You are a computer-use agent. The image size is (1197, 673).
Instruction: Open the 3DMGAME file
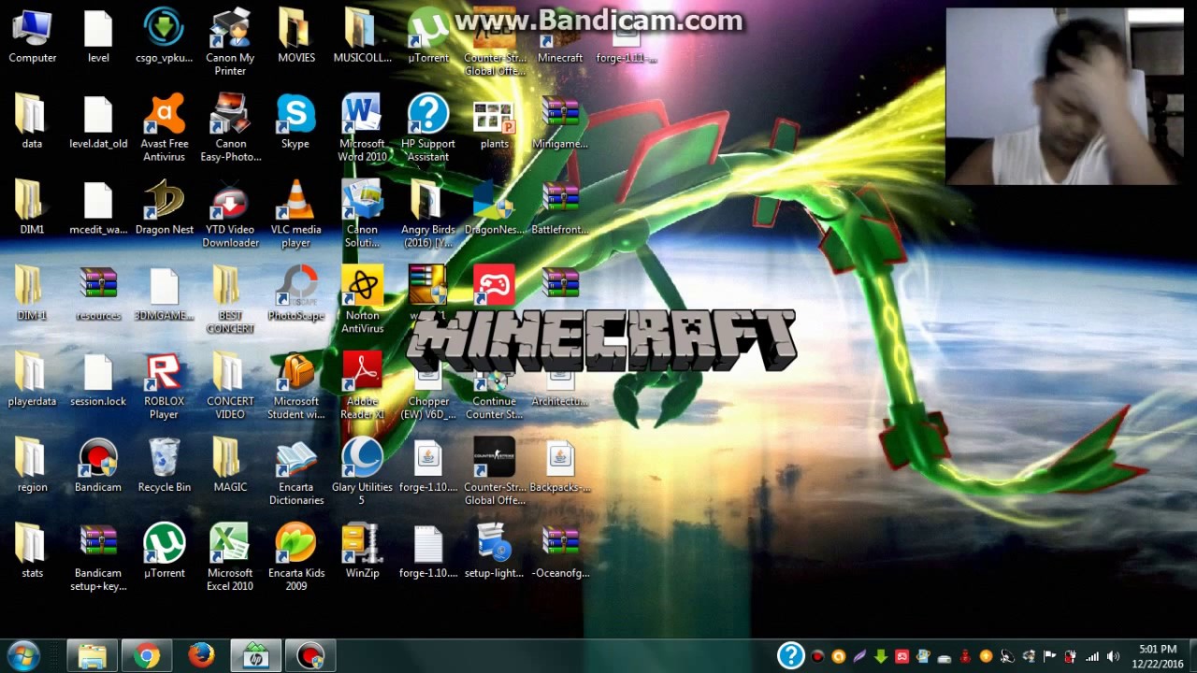(165, 294)
